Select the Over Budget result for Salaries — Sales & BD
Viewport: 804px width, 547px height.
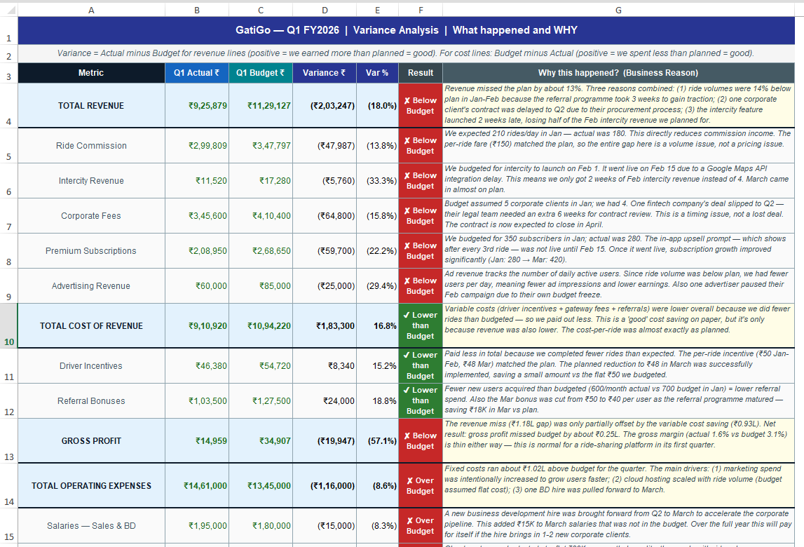pos(420,526)
